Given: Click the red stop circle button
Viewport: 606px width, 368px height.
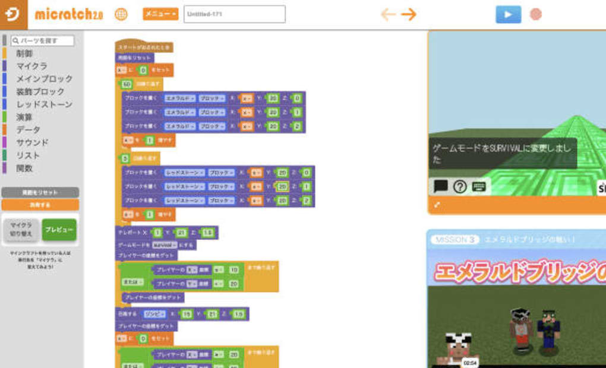Looking at the screenshot, I should (x=536, y=14).
